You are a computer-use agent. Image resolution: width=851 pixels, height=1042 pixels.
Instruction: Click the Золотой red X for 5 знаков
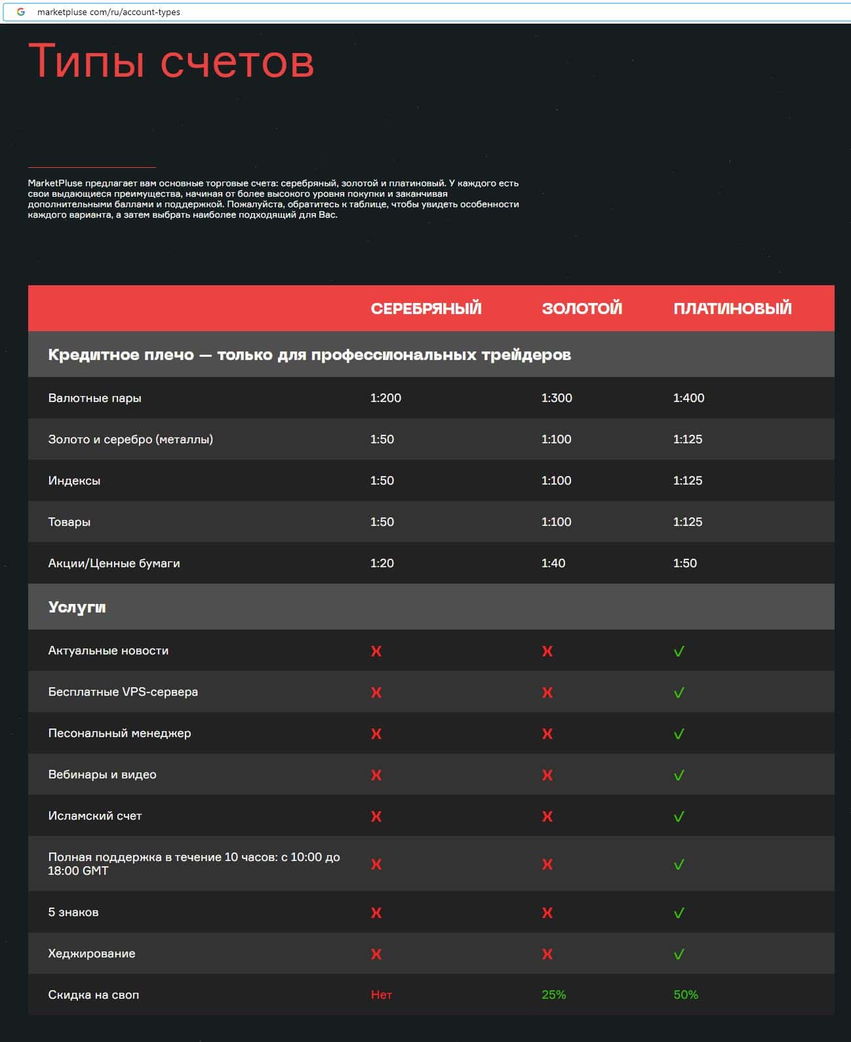[547, 913]
